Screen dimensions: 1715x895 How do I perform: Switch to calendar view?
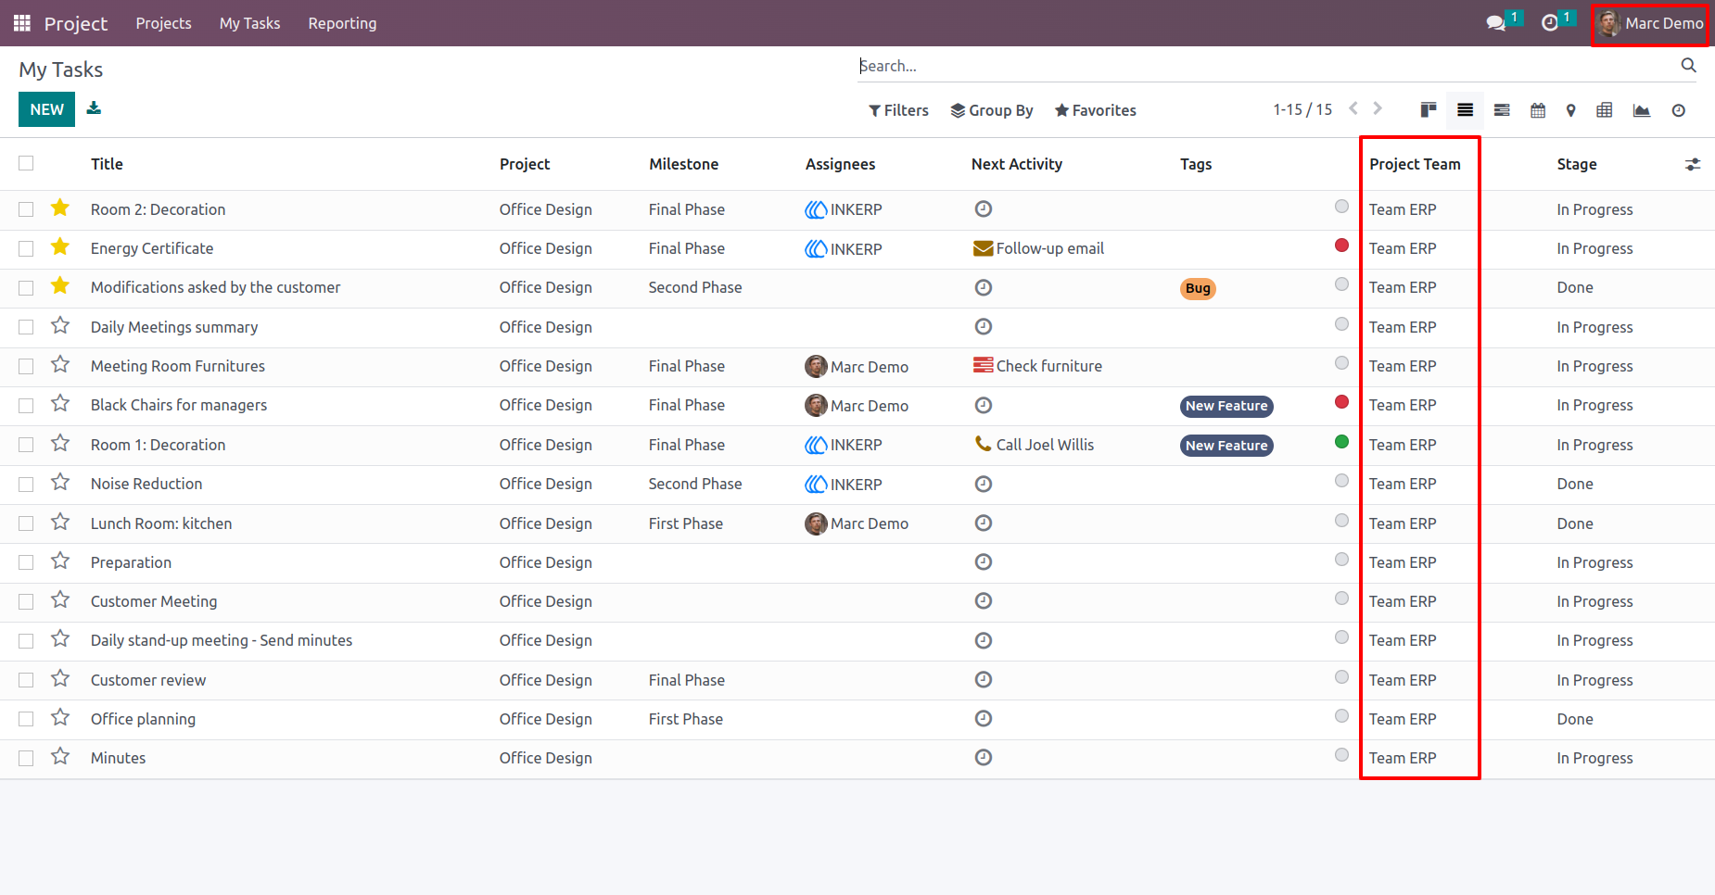(1538, 110)
